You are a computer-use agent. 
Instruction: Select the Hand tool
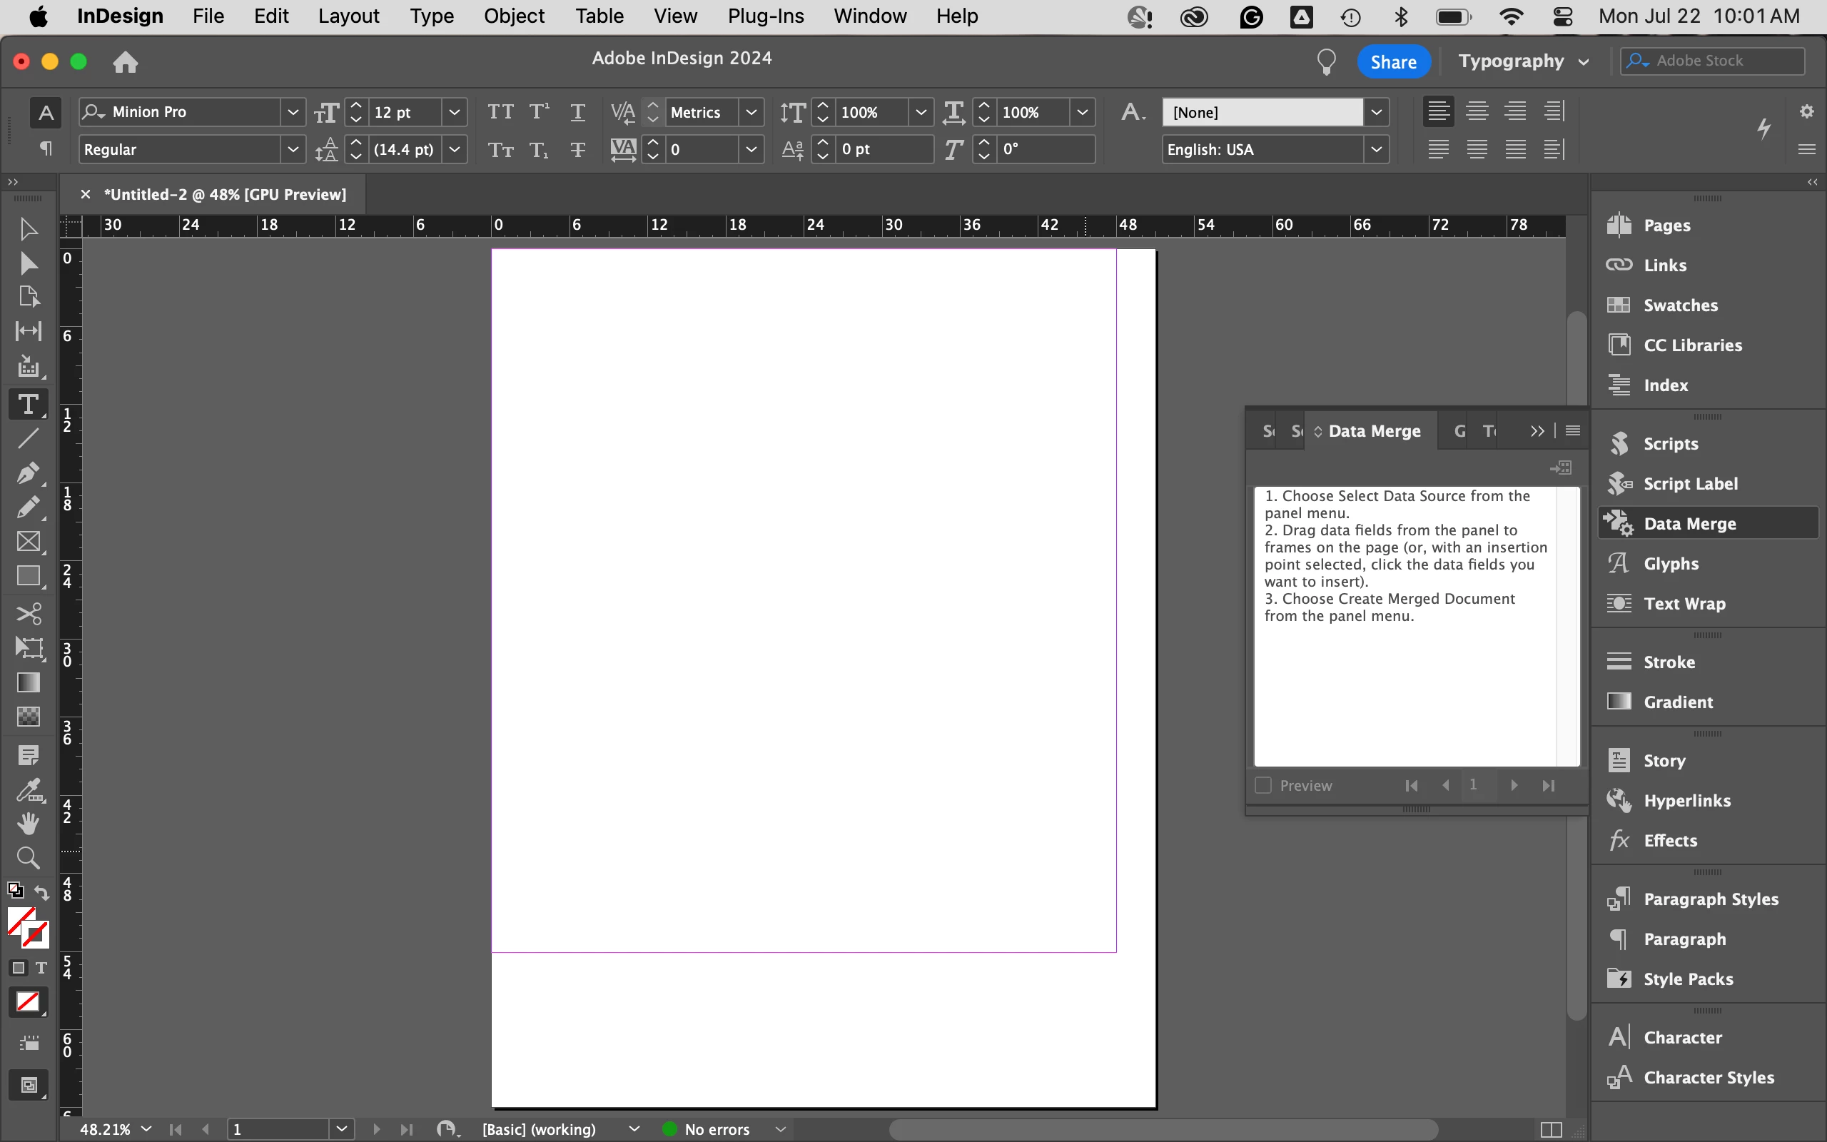point(28,823)
